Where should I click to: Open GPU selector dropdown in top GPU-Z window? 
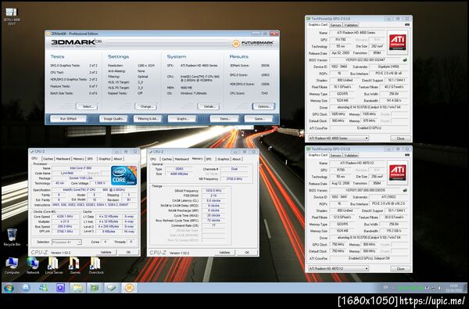coord(338,138)
